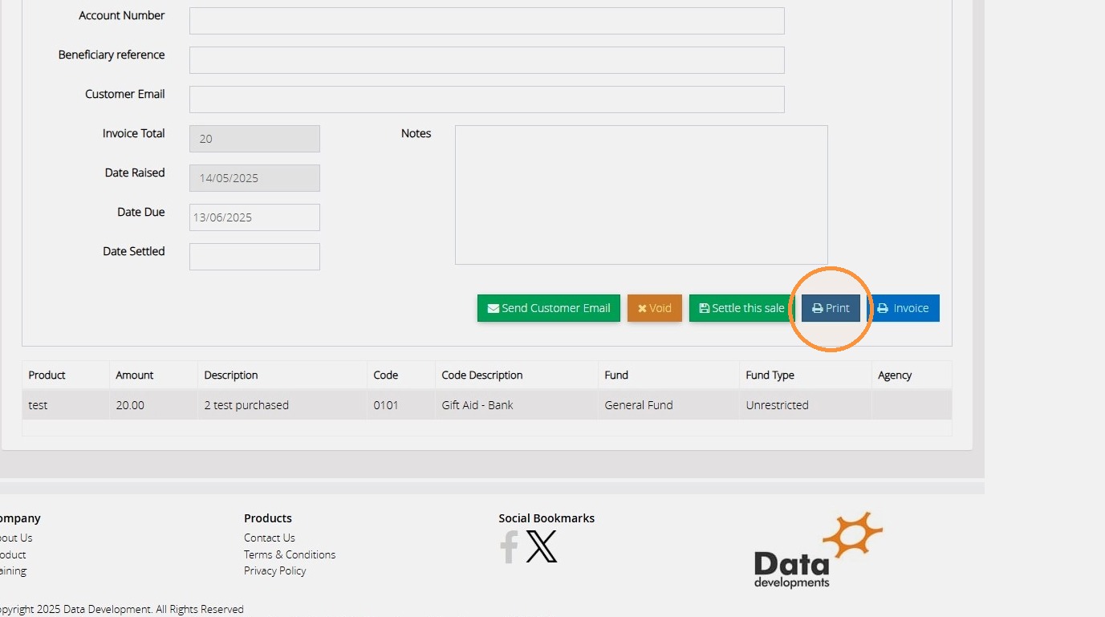Open the Facebook social bookmark icon
The width and height of the screenshot is (1105, 617).
tap(509, 547)
